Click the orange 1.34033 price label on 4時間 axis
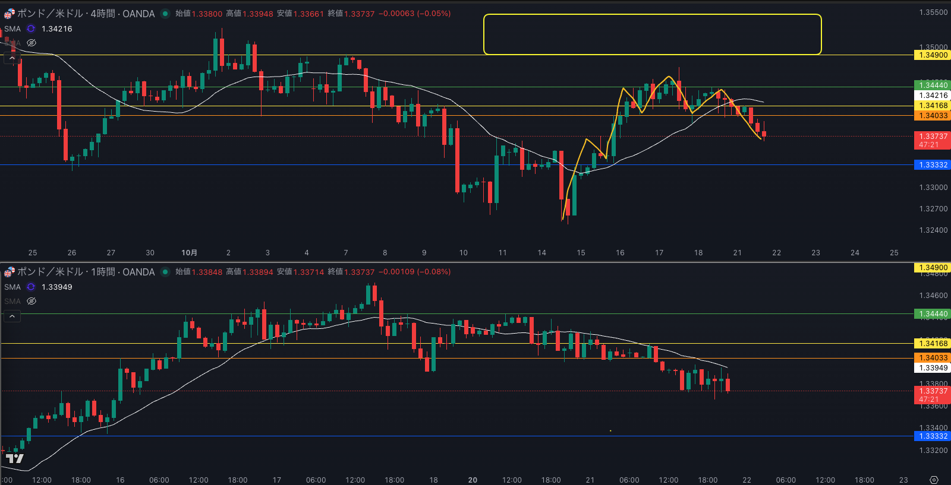951x485 pixels. coord(933,116)
